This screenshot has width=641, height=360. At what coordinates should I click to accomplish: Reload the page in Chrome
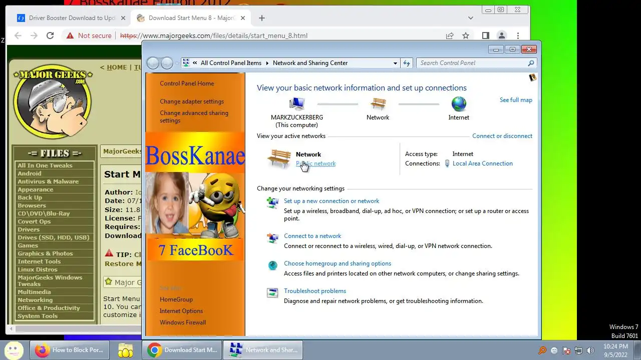(50, 35)
